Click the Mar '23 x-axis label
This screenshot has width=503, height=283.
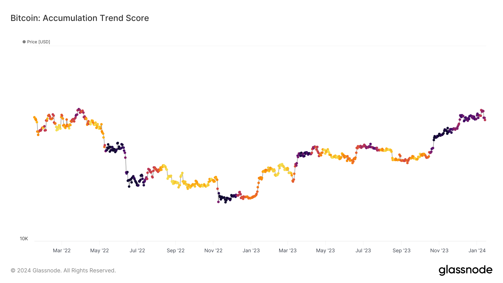[x=288, y=251]
